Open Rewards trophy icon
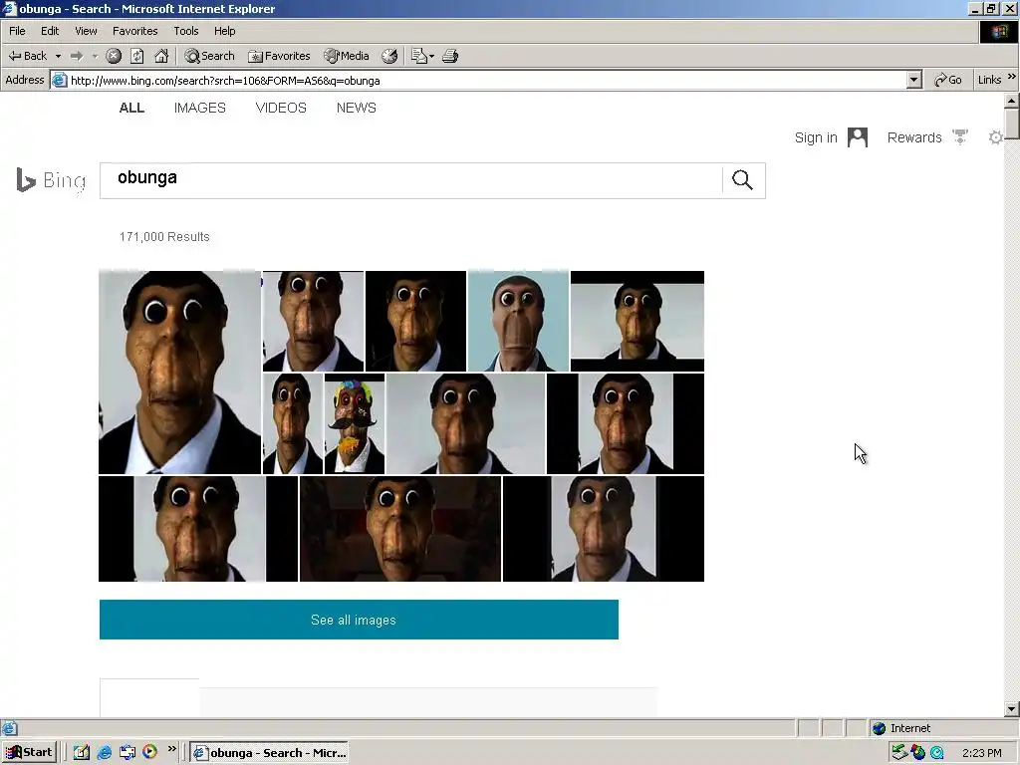This screenshot has height=765, width=1020. [x=959, y=137]
